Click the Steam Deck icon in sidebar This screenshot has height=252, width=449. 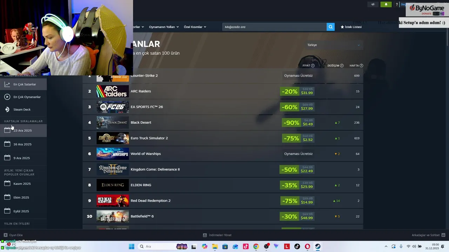(x=7, y=110)
